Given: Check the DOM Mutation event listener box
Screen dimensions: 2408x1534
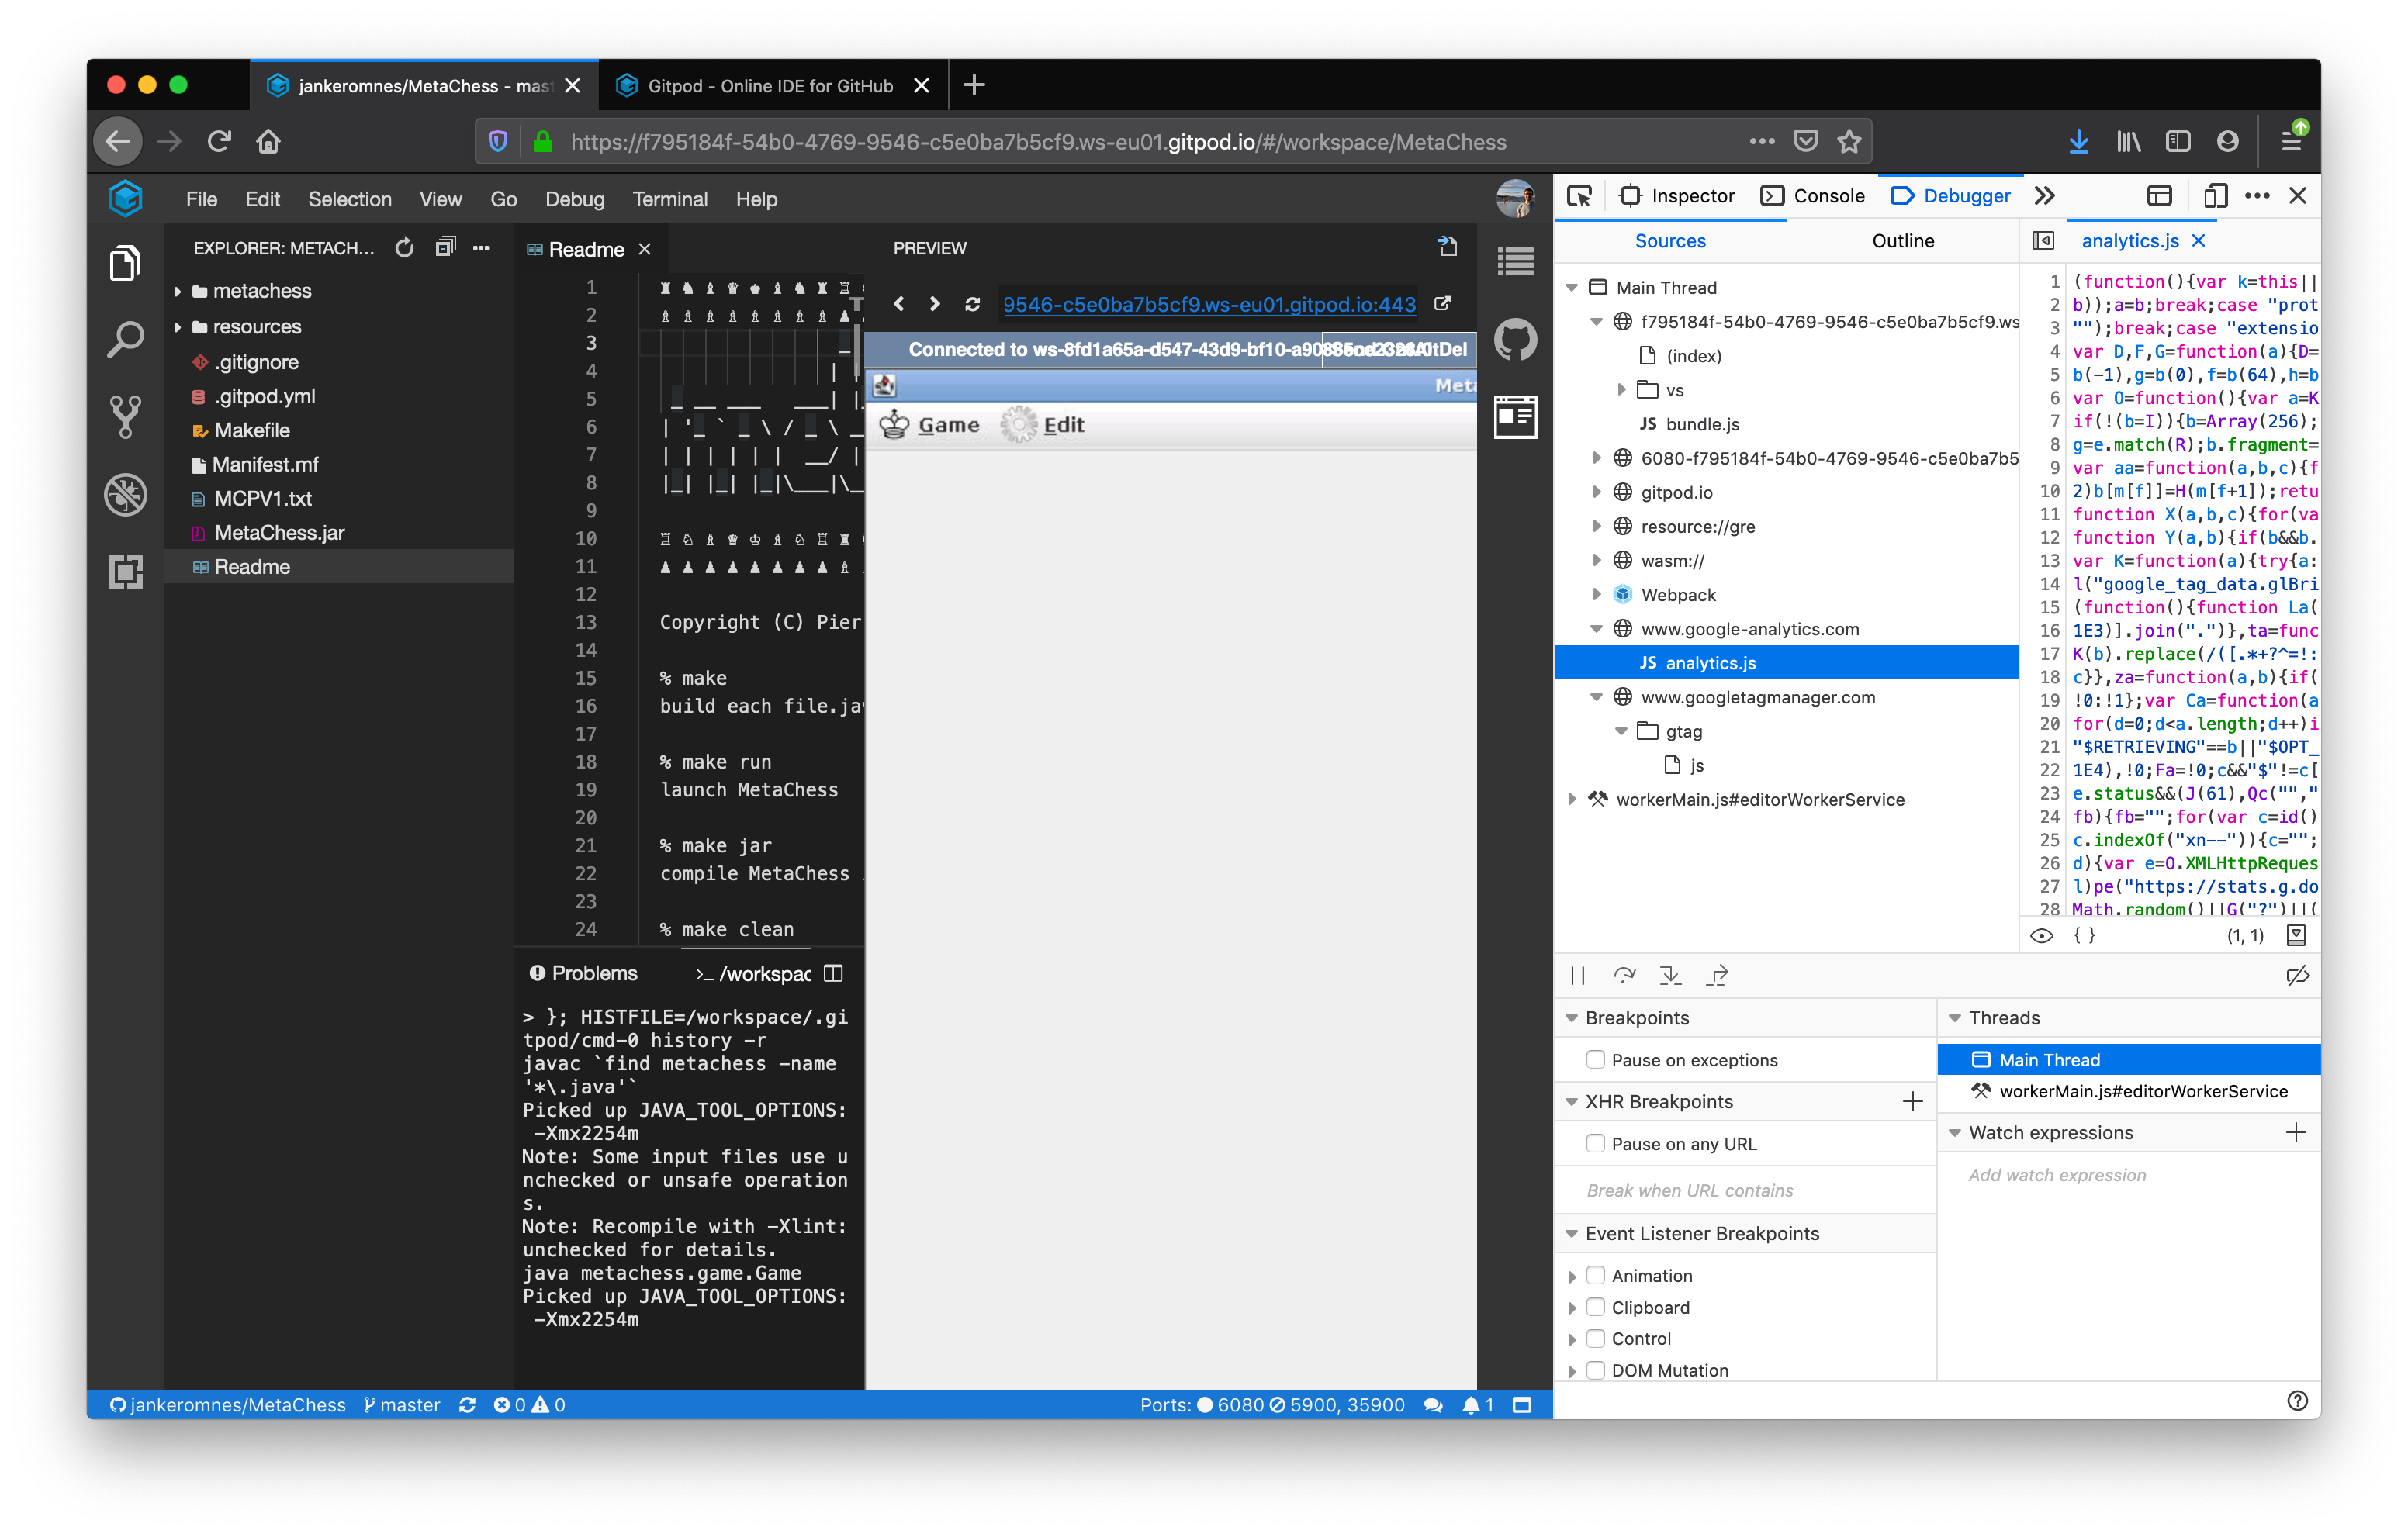Looking at the screenshot, I should point(1595,1370).
